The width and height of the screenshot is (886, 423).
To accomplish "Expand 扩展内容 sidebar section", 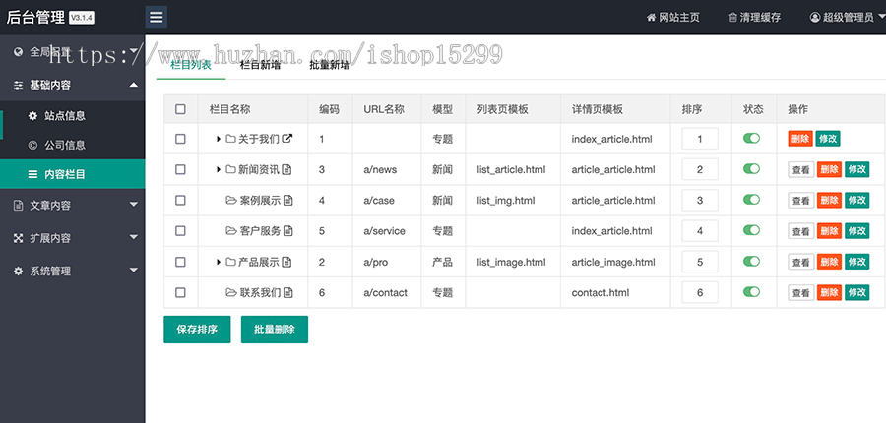I will [x=72, y=238].
